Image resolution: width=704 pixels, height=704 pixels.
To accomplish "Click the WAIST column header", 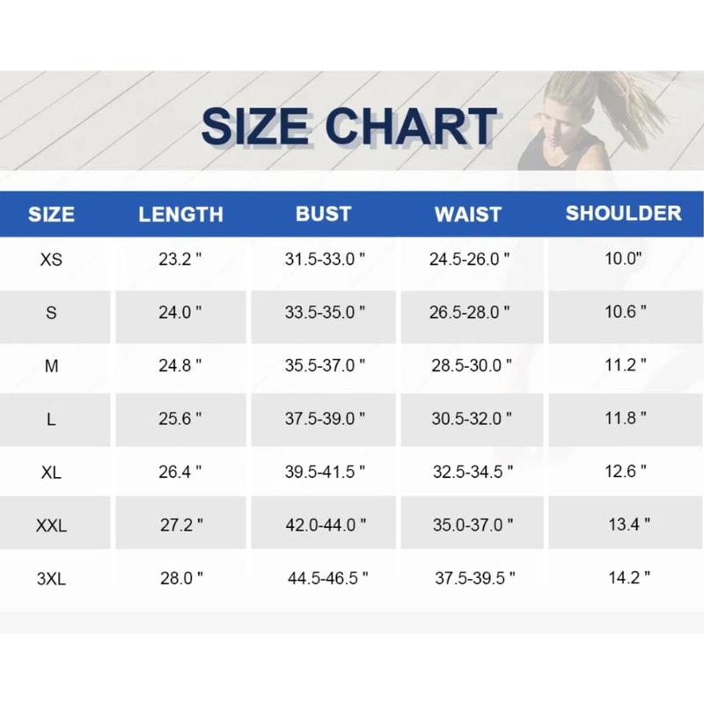I will tap(468, 215).
